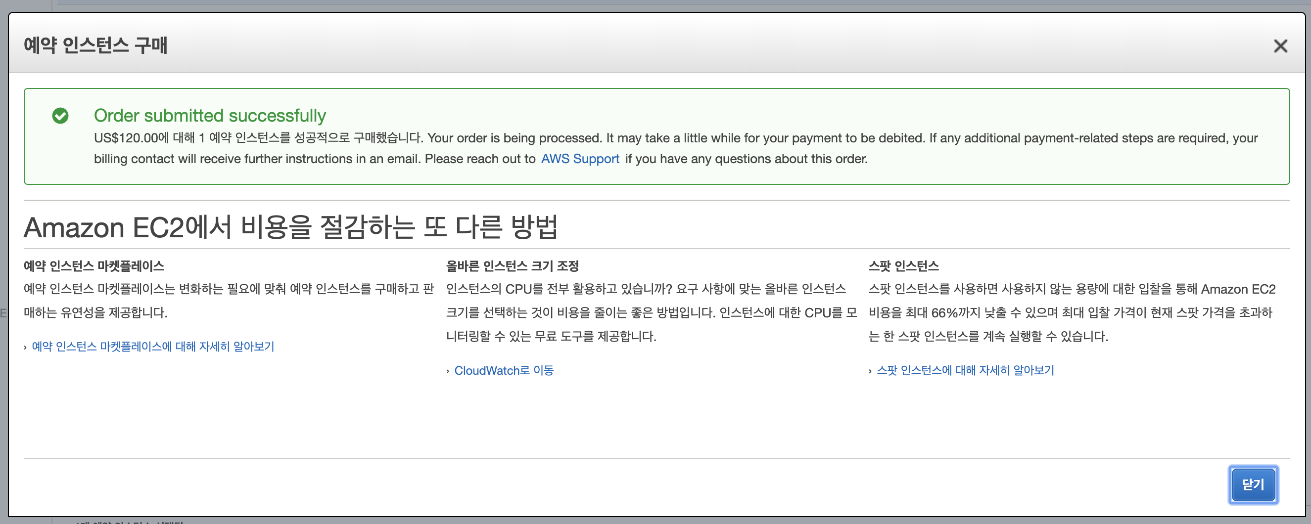The width and height of the screenshot is (1311, 524).
Task: Click the dialog title 예약 인스턴스 구매
Action: pyautogui.click(x=95, y=45)
